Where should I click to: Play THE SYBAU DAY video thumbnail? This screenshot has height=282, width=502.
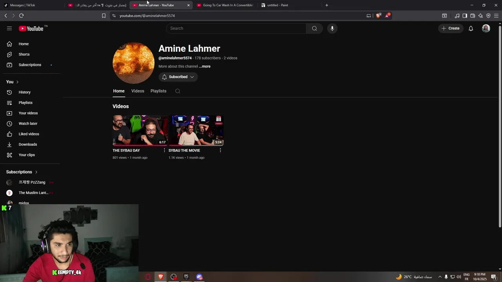pos(140,130)
